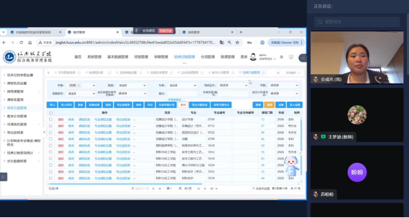Open the 院系 dropdown filter
The height and width of the screenshot is (218, 409).
tap(132, 85)
